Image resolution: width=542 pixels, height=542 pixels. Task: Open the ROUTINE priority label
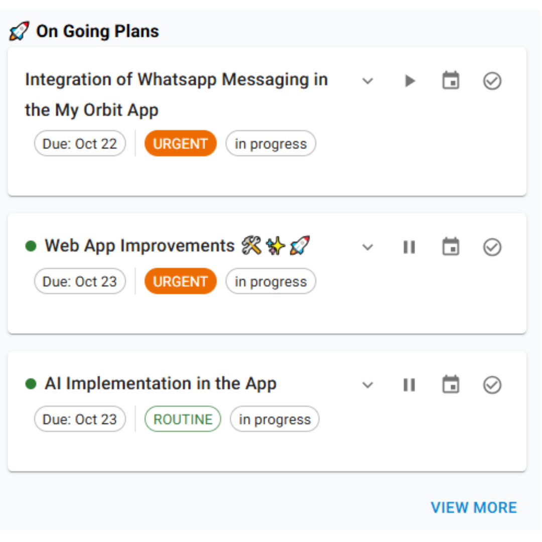pyautogui.click(x=183, y=419)
